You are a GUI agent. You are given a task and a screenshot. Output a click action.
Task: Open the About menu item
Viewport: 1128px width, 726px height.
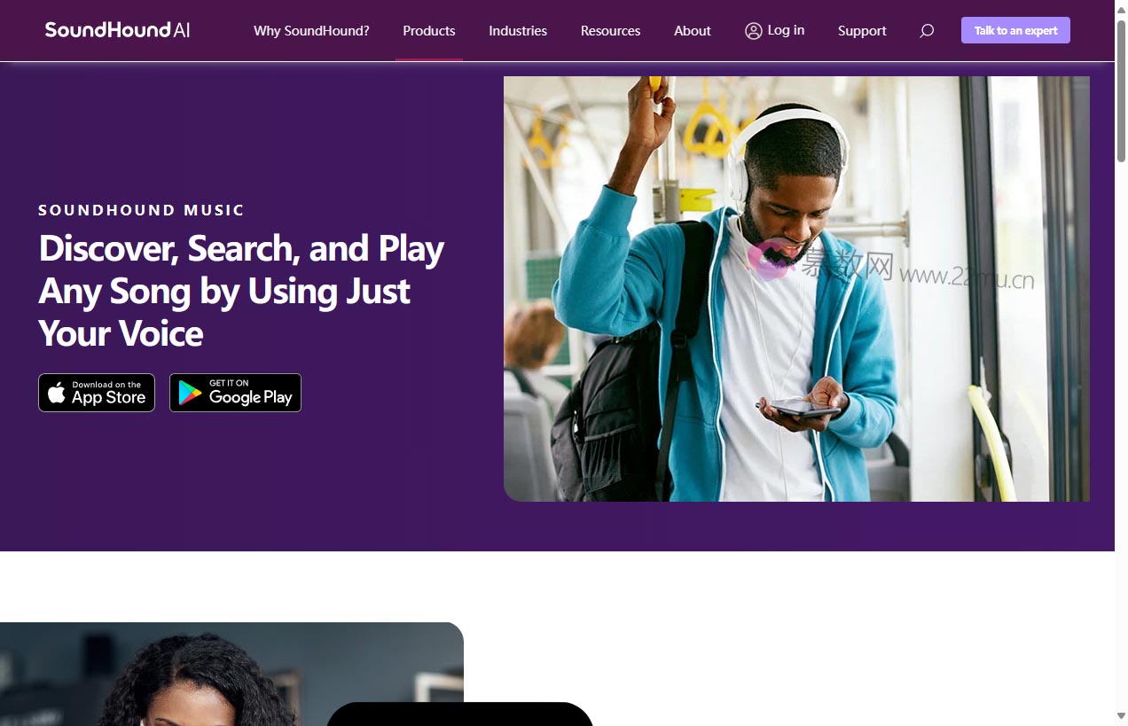coord(693,31)
